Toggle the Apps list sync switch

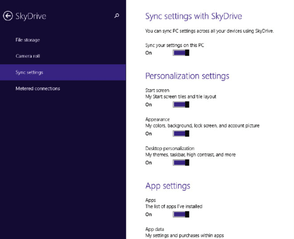click(181, 214)
